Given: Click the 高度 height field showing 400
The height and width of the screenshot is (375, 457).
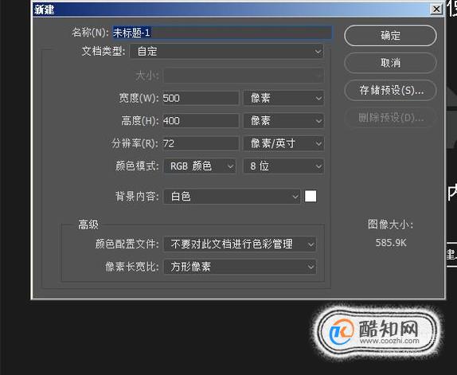Looking at the screenshot, I should [x=201, y=121].
